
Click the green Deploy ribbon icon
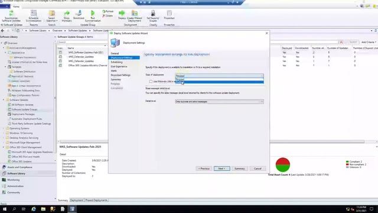[122, 15]
